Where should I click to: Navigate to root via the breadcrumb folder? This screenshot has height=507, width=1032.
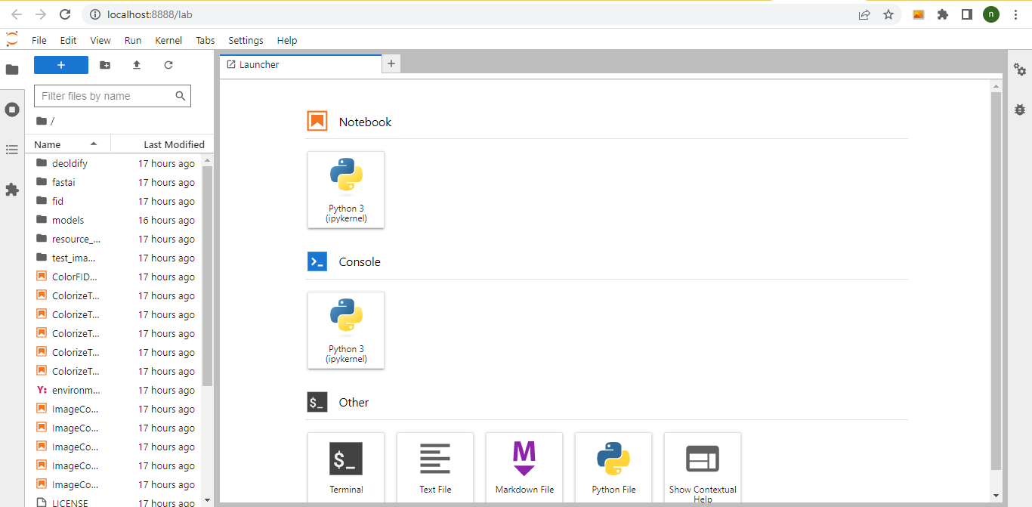(x=40, y=120)
